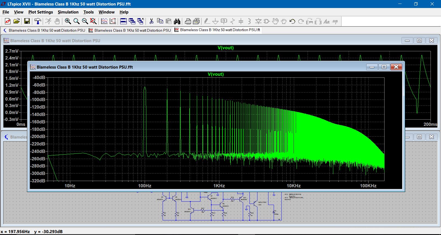
Task: Click the 2.7mV label on waveform vertical axis
Action: pyautogui.click(x=12, y=51)
